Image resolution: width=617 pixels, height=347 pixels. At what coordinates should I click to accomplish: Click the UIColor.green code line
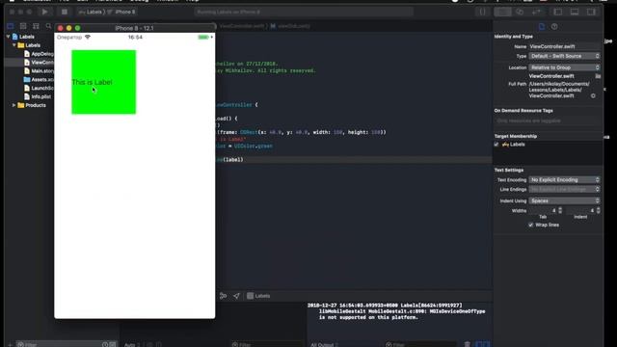click(244, 146)
